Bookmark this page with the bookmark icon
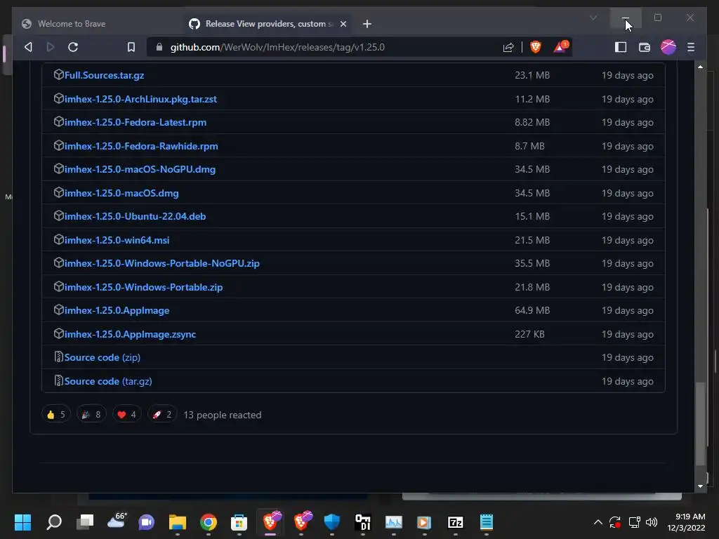Viewport: 719px width, 539px height. (x=131, y=47)
